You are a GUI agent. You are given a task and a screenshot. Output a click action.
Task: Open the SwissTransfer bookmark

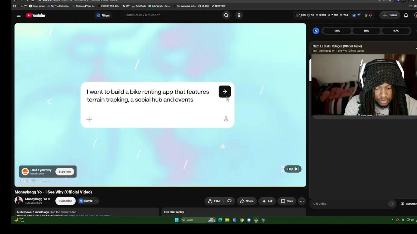click(x=159, y=6)
